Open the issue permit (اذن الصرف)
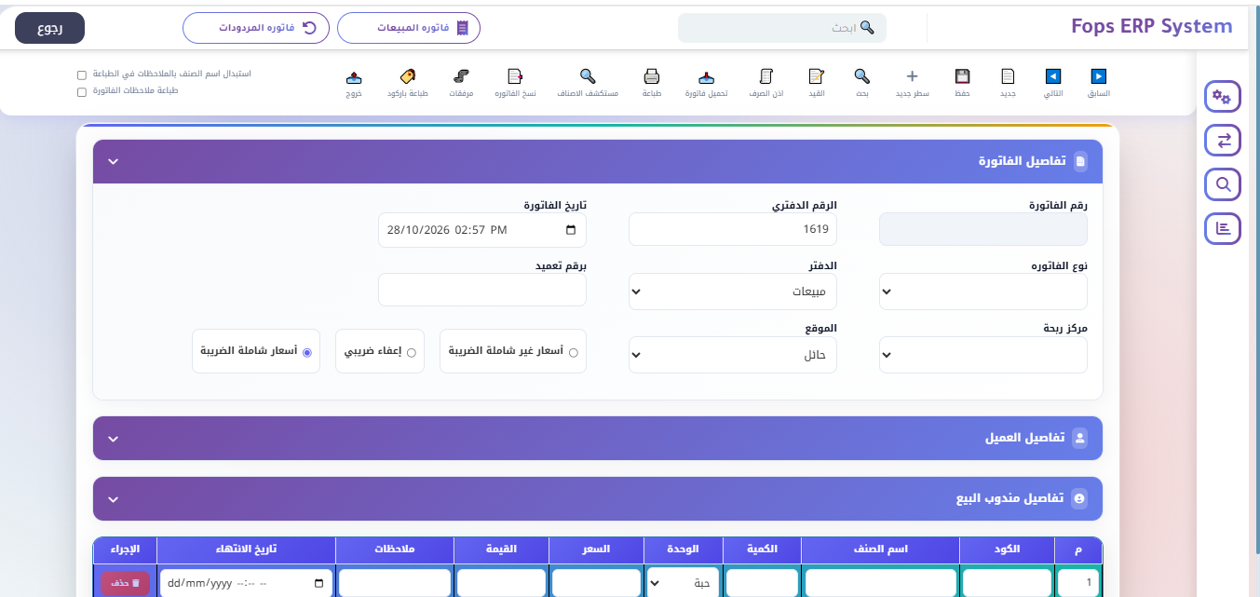1260x597 pixels. pyautogui.click(x=766, y=83)
